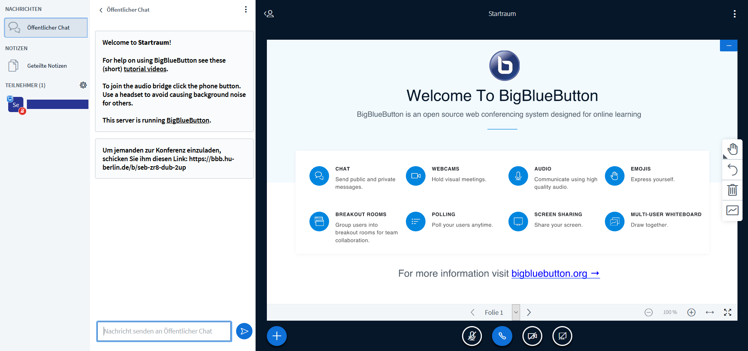The height and width of the screenshot is (351, 748).
Task: Open participants settings gear next to Teilnehmer
Action: [83, 85]
